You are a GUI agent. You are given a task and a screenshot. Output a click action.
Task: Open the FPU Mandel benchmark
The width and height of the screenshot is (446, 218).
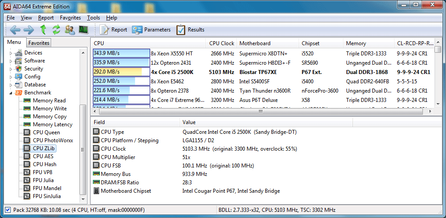pyautogui.click(x=47, y=188)
